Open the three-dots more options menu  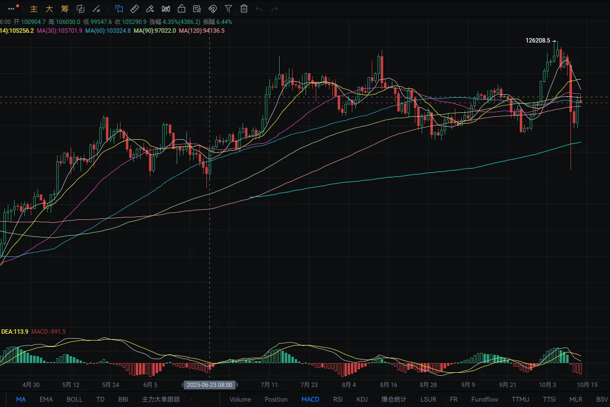point(12,8)
